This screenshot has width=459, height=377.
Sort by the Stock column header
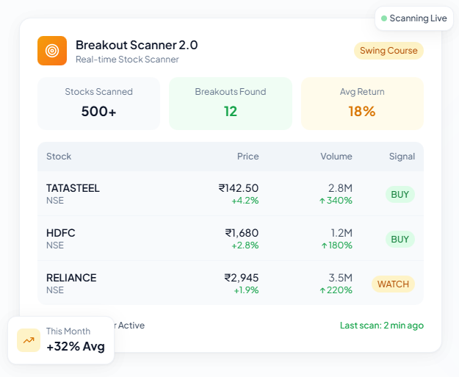pyautogui.click(x=59, y=157)
